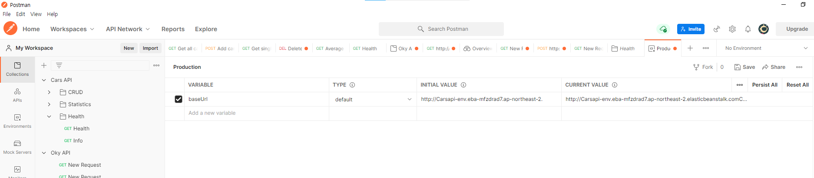Open the Help menu
The height and width of the screenshot is (178, 814).
(52, 14)
